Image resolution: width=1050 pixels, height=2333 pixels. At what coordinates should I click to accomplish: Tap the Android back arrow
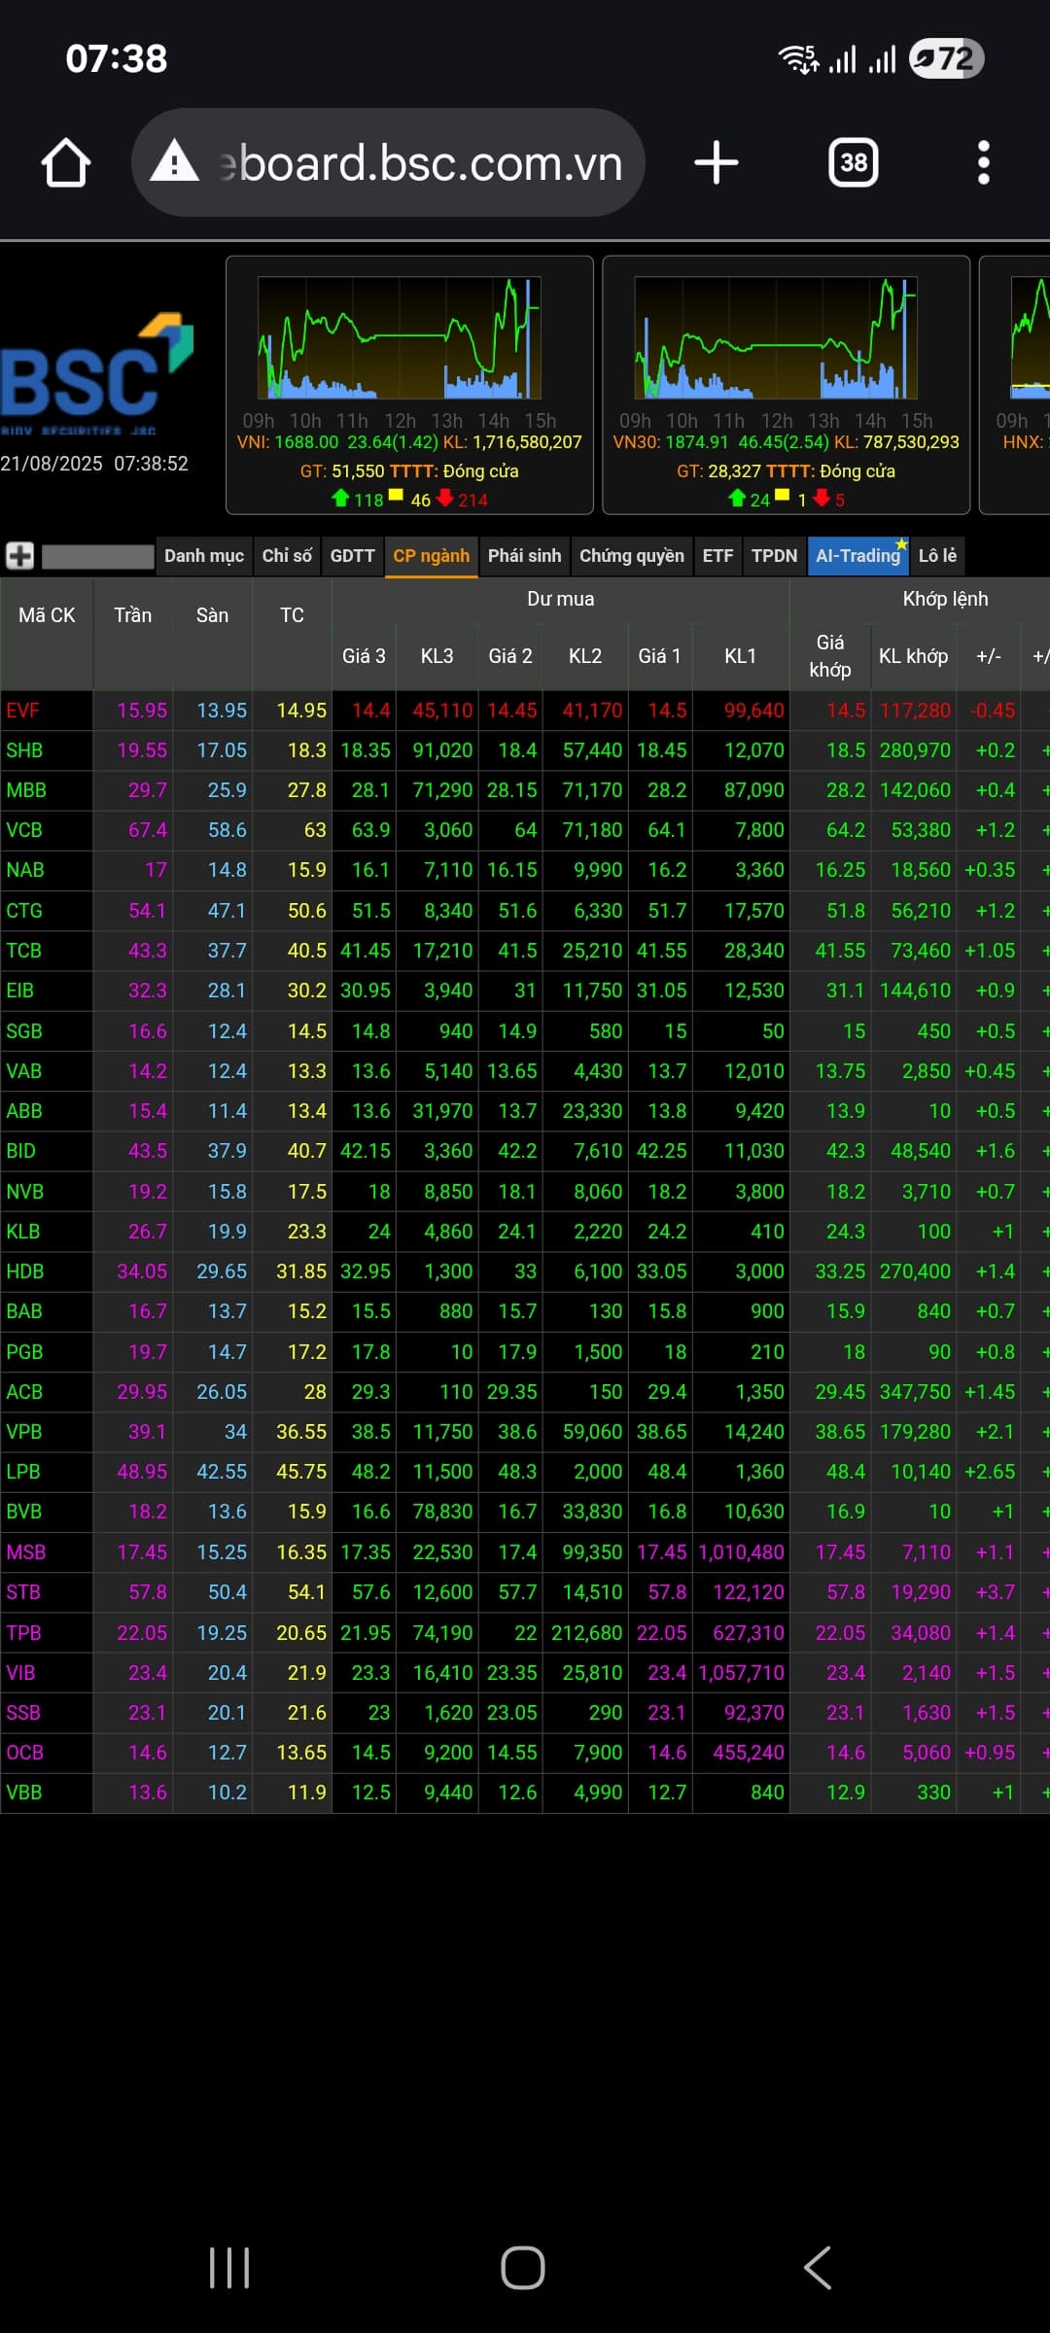click(818, 2268)
